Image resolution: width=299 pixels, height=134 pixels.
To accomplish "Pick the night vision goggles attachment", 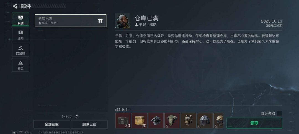I will pyautogui.click(x=156, y=120).
